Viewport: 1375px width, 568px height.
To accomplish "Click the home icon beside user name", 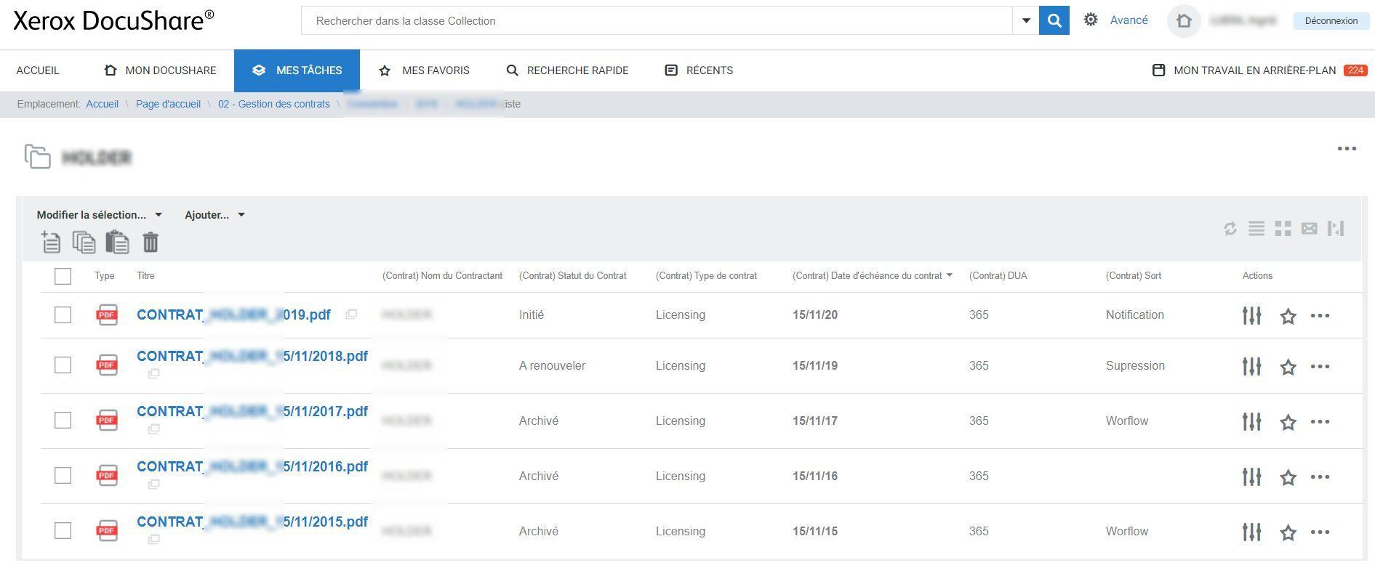I will tap(1184, 20).
